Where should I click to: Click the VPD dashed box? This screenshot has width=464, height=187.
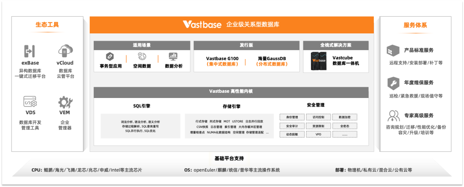point(318,134)
